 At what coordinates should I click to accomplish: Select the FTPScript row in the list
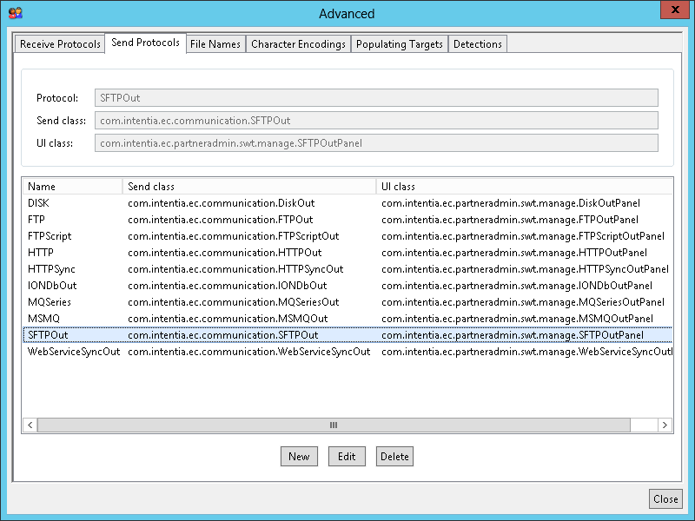click(x=50, y=236)
